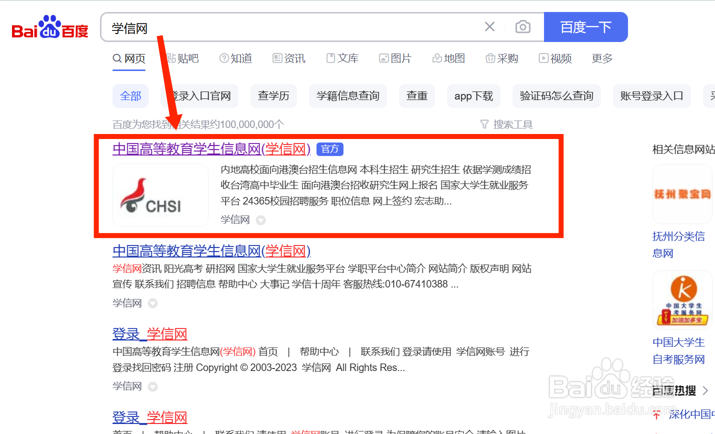
Task: Open the 更多 menu
Action: (x=602, y=58)
